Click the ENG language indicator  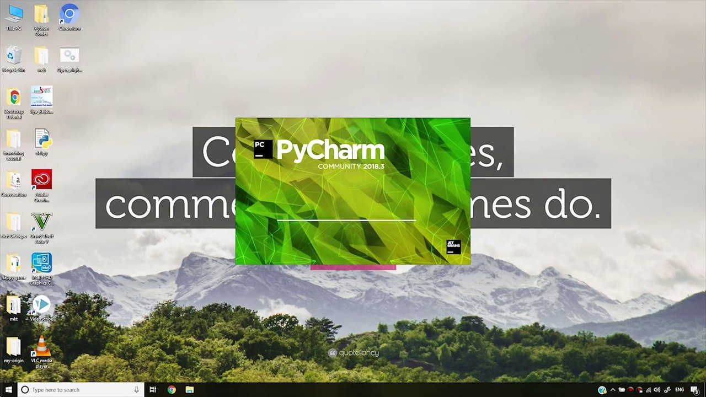[x=680, y=390]
